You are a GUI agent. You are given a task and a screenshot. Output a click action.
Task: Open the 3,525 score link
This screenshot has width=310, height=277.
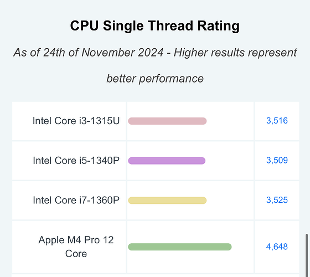[x=277, y=200]
